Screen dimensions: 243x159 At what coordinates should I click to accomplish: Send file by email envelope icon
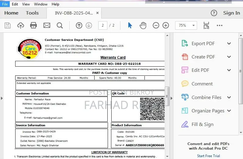pyautogui.click(x=47, y=25)
